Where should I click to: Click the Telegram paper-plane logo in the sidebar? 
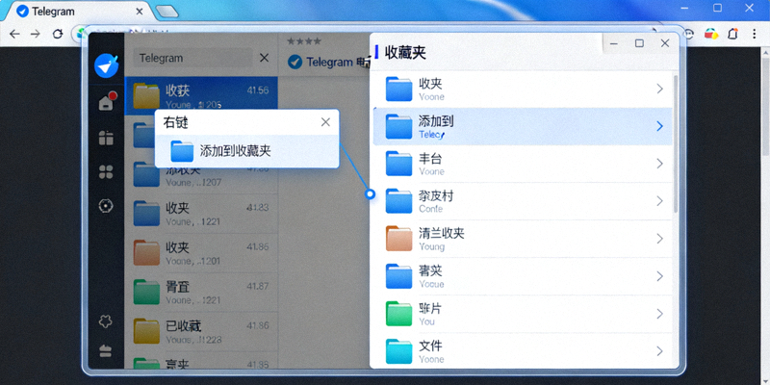107,65
